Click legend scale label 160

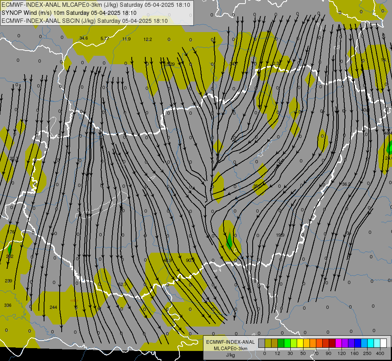[x=354, y=353]
